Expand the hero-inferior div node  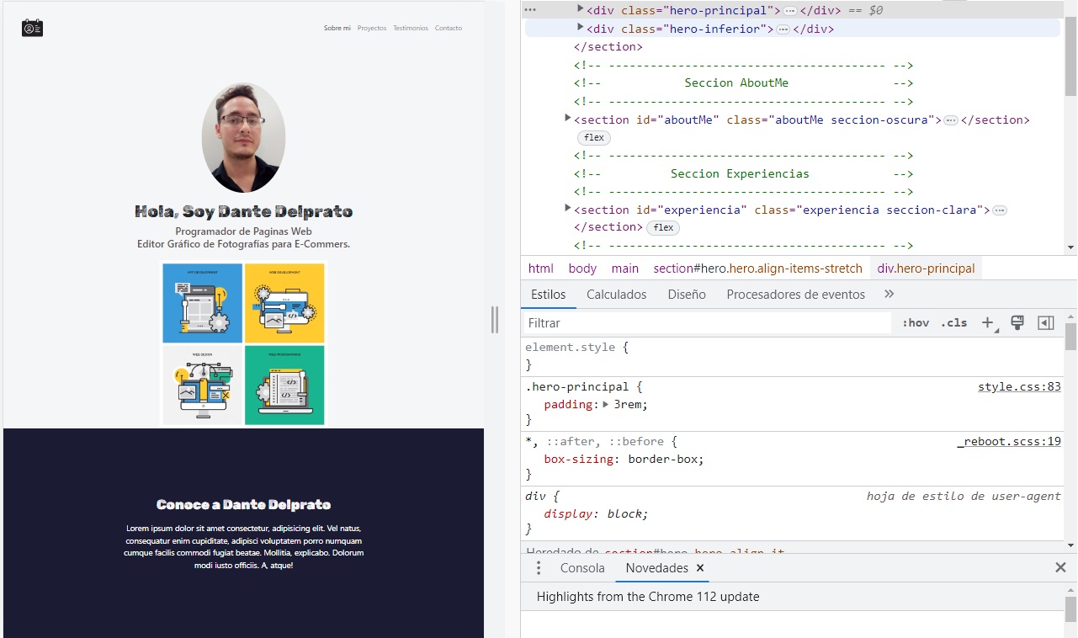pos(580,27)
